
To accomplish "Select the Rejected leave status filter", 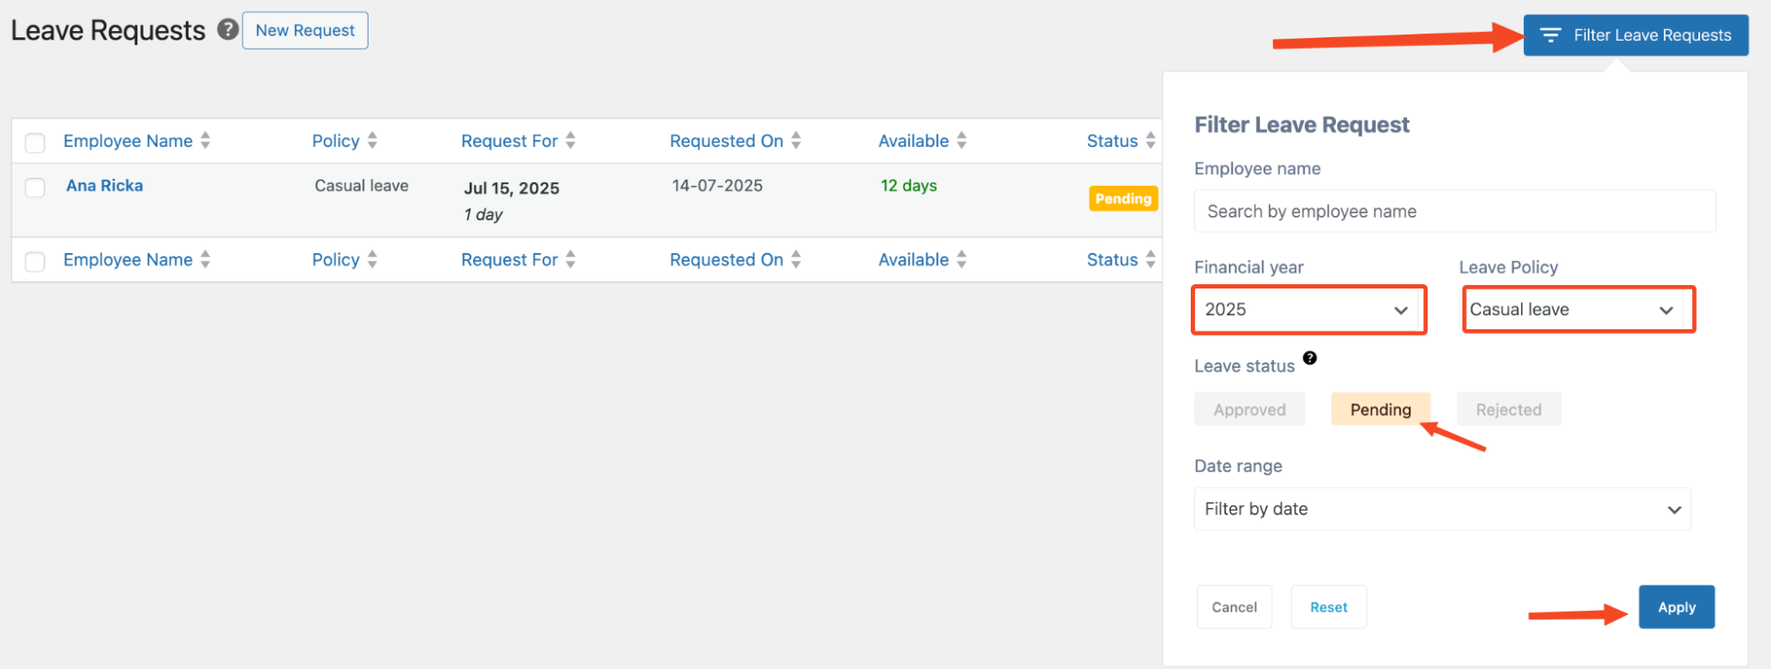I will pyautogui.click(x=1508, y=410).
